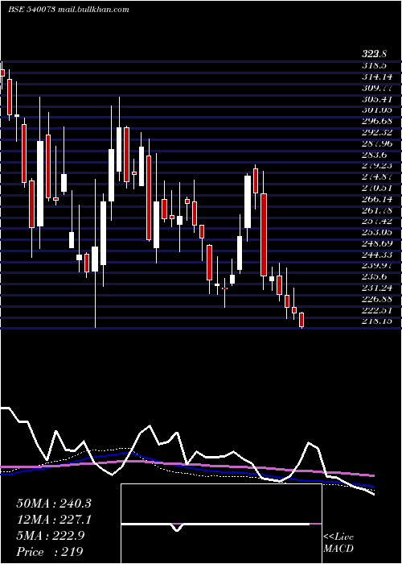402x564 pixels.
Task: Click the 248.69 price axis label
Action: click(377, 243)
